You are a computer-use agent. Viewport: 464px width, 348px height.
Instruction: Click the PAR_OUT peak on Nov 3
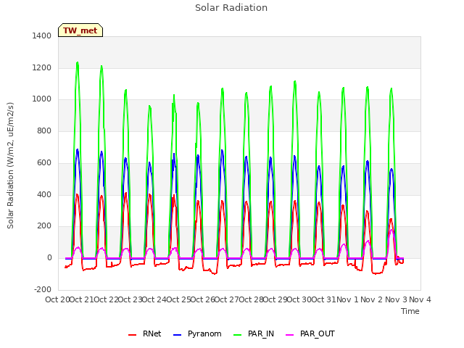(391, 230)
